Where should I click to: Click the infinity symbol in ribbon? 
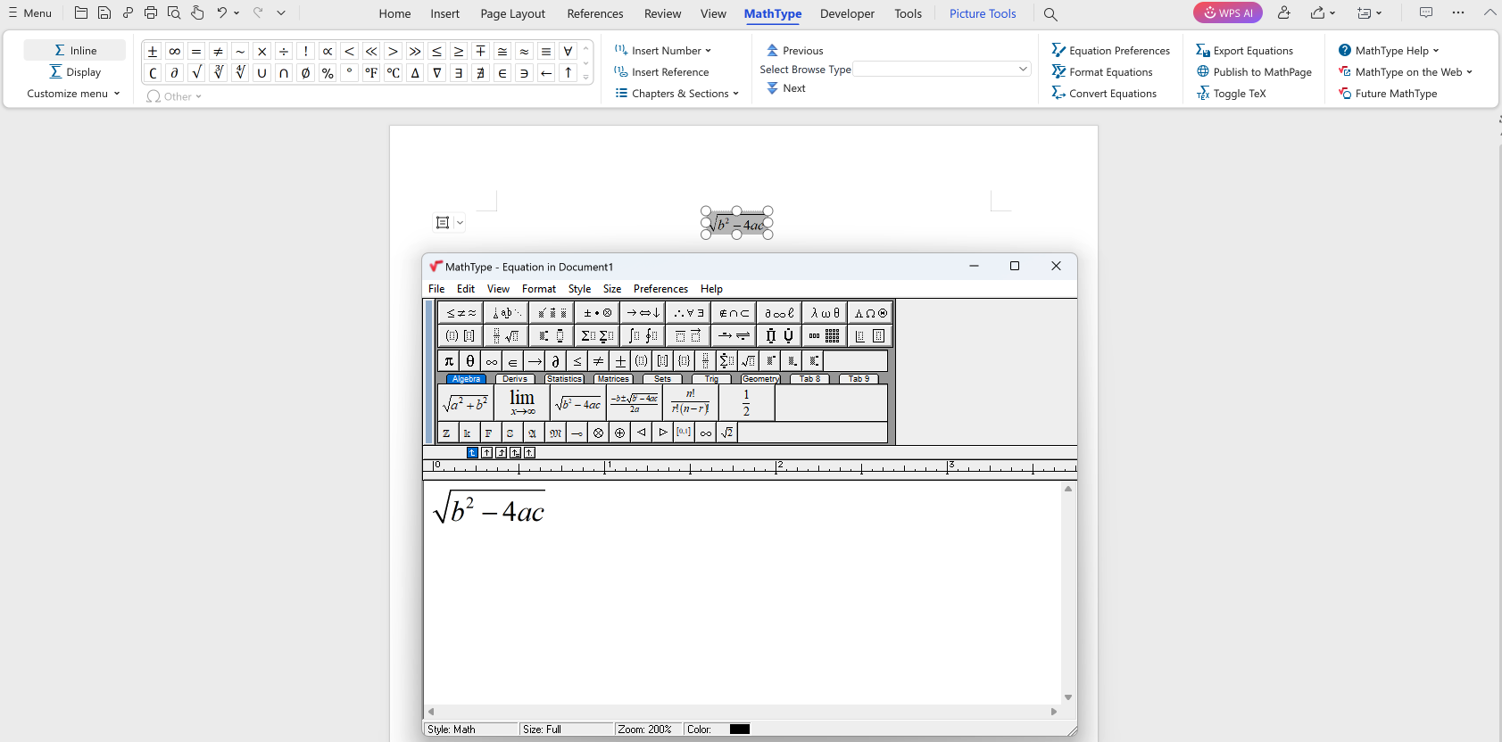(x=175, y=51)
